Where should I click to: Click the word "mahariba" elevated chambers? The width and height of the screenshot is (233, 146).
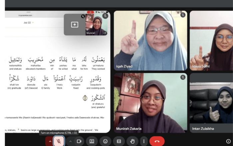click(x=36, y=66)
